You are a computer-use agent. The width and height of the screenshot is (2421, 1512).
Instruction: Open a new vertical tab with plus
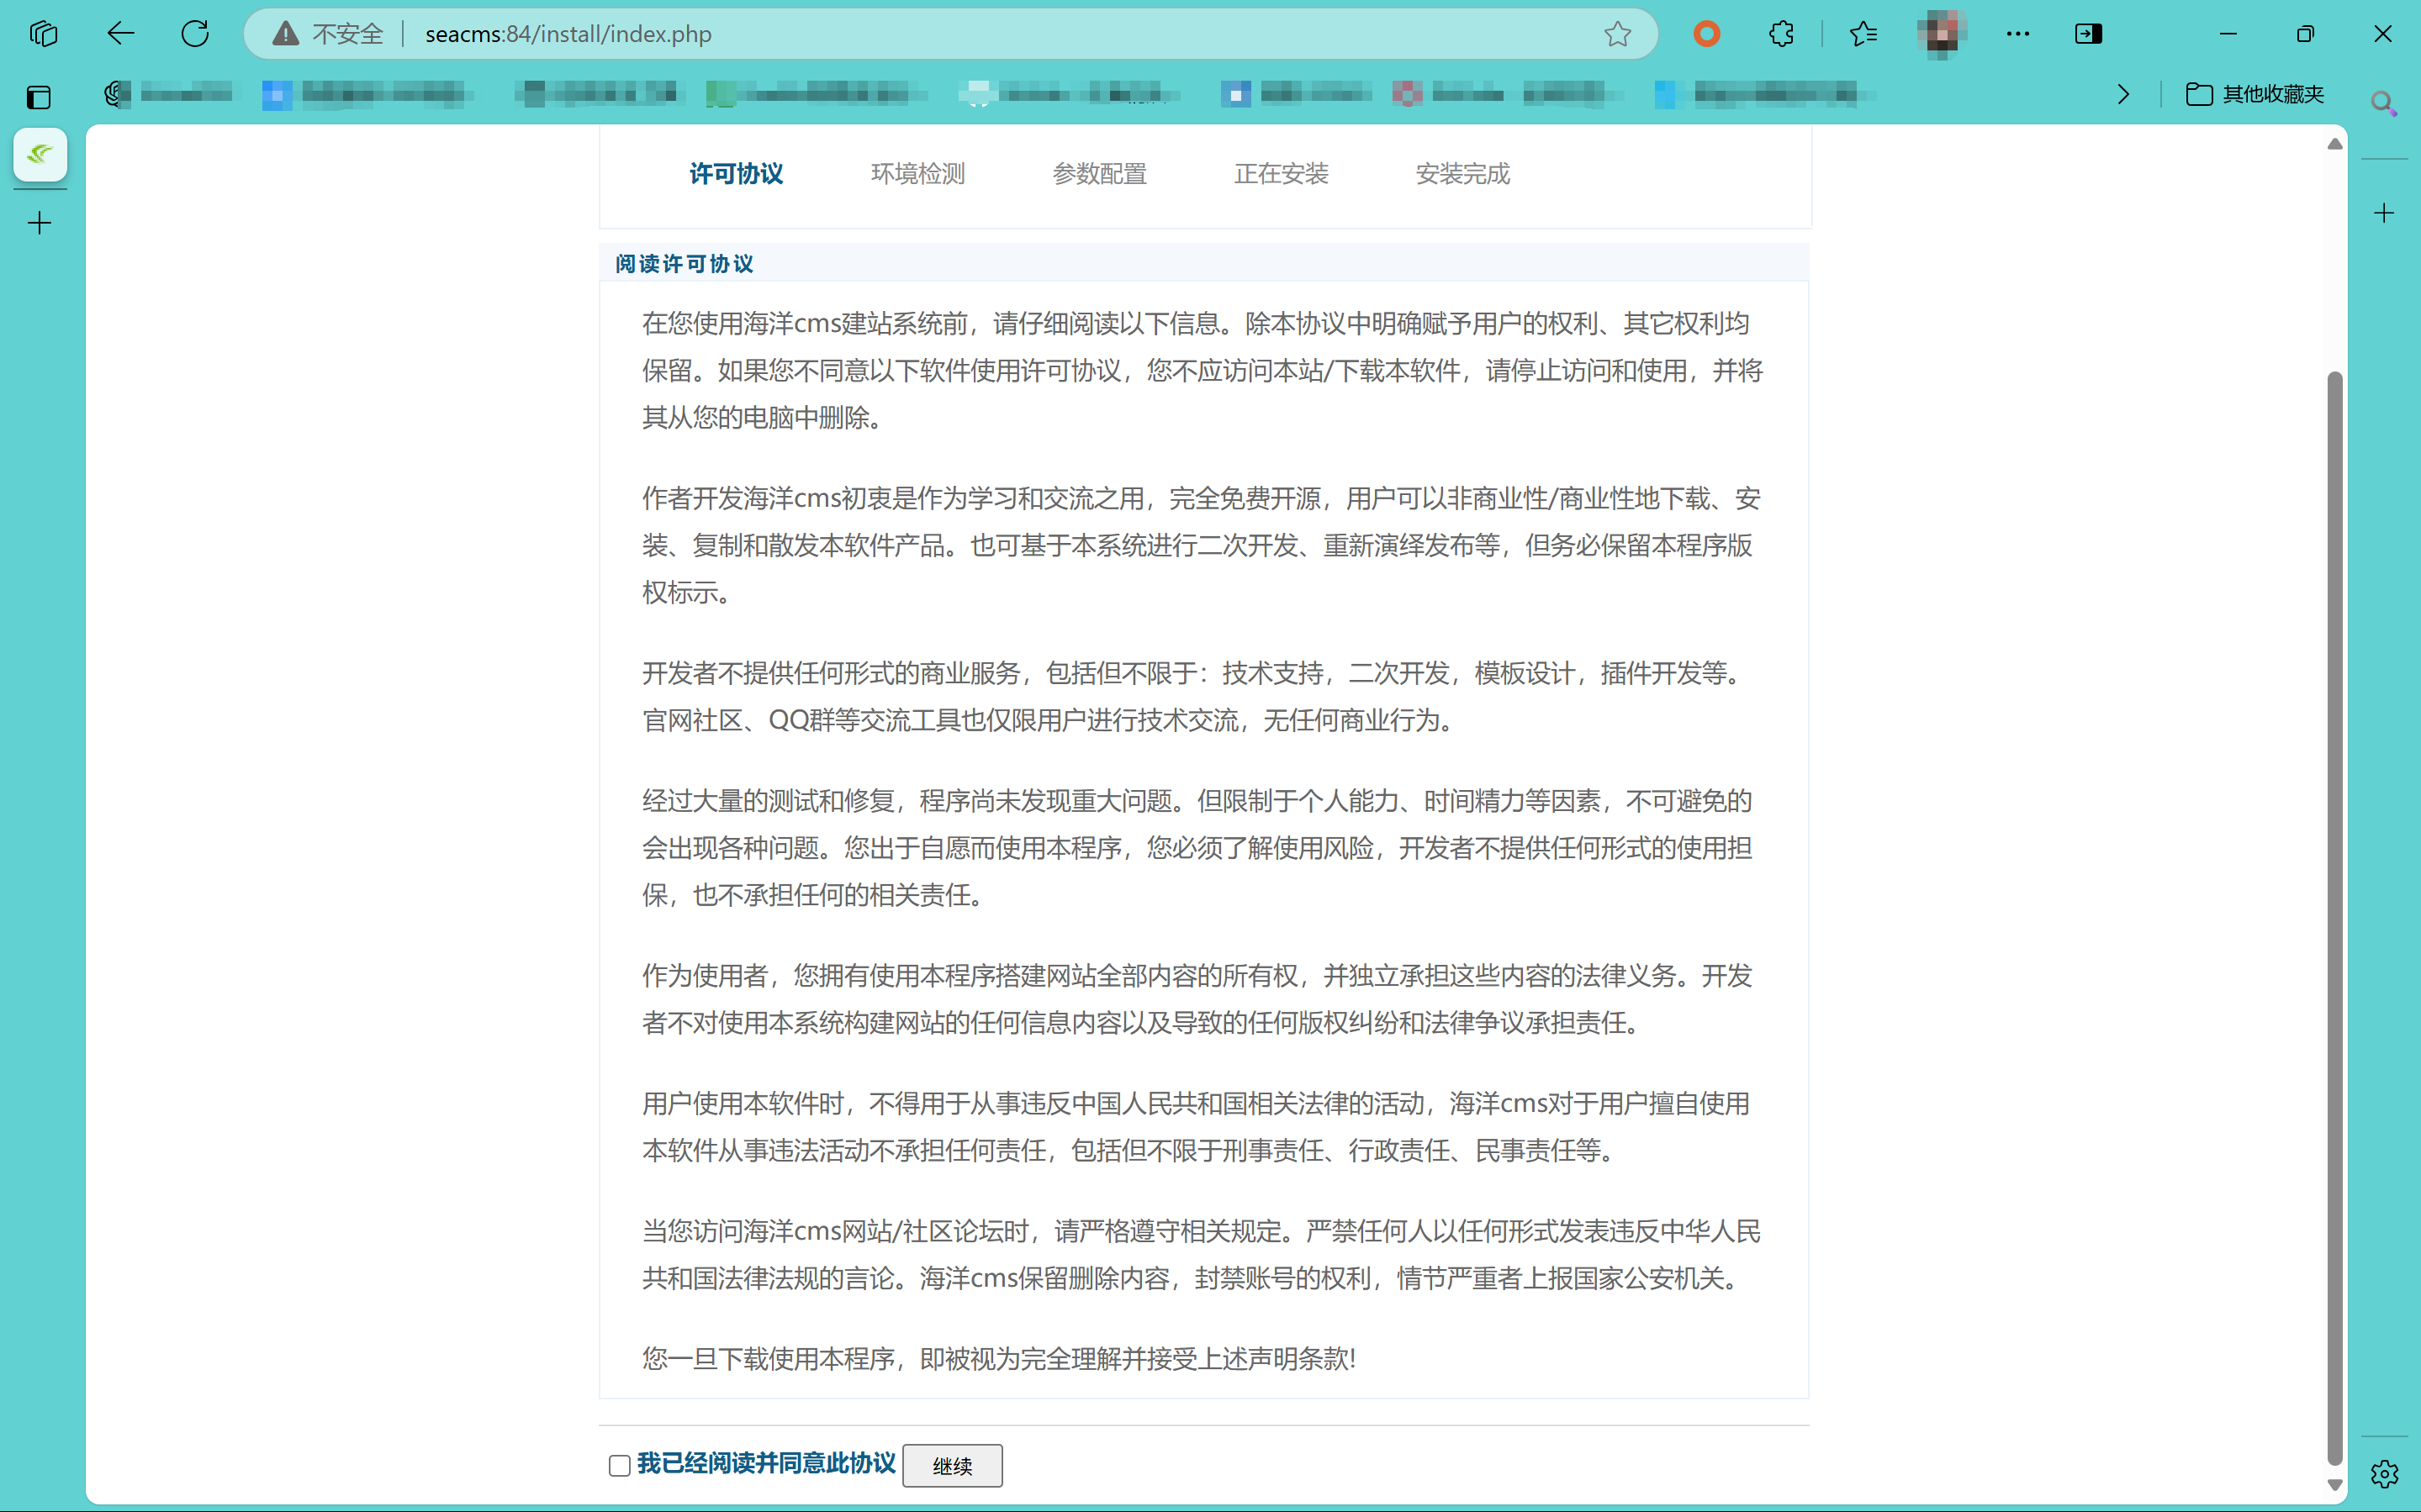tap(40, 222)
